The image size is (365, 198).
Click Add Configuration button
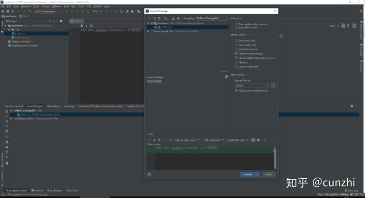pyautogui.click(x=46, y=11)
